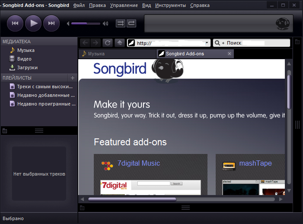Open the Треки с самым высоки... playlist
The width and height of the screenshot is (303, 224).
coord(39,86)
